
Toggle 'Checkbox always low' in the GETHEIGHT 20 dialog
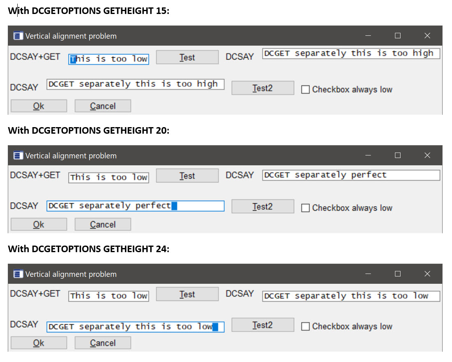pos(305,208)
